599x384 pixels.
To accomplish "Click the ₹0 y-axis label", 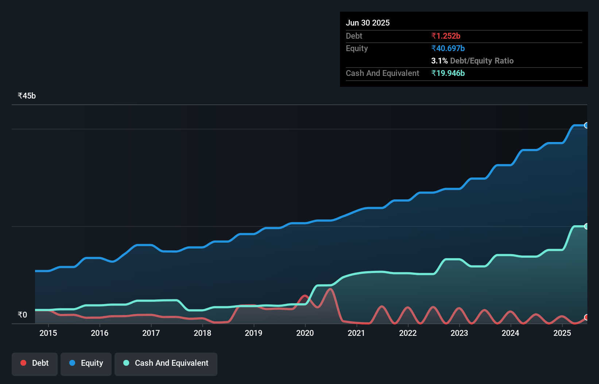I will [x=22, y=315].
